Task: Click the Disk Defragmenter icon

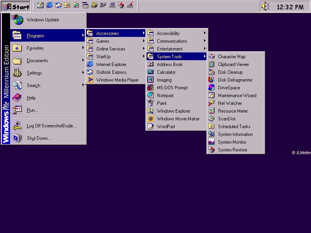Action: (x=211, y=80)
